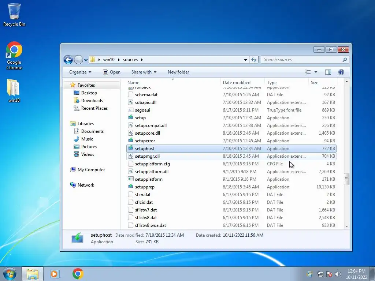Expand the arrow after sources breadcrumb
375x281 pixels.
tap(142, 60)
